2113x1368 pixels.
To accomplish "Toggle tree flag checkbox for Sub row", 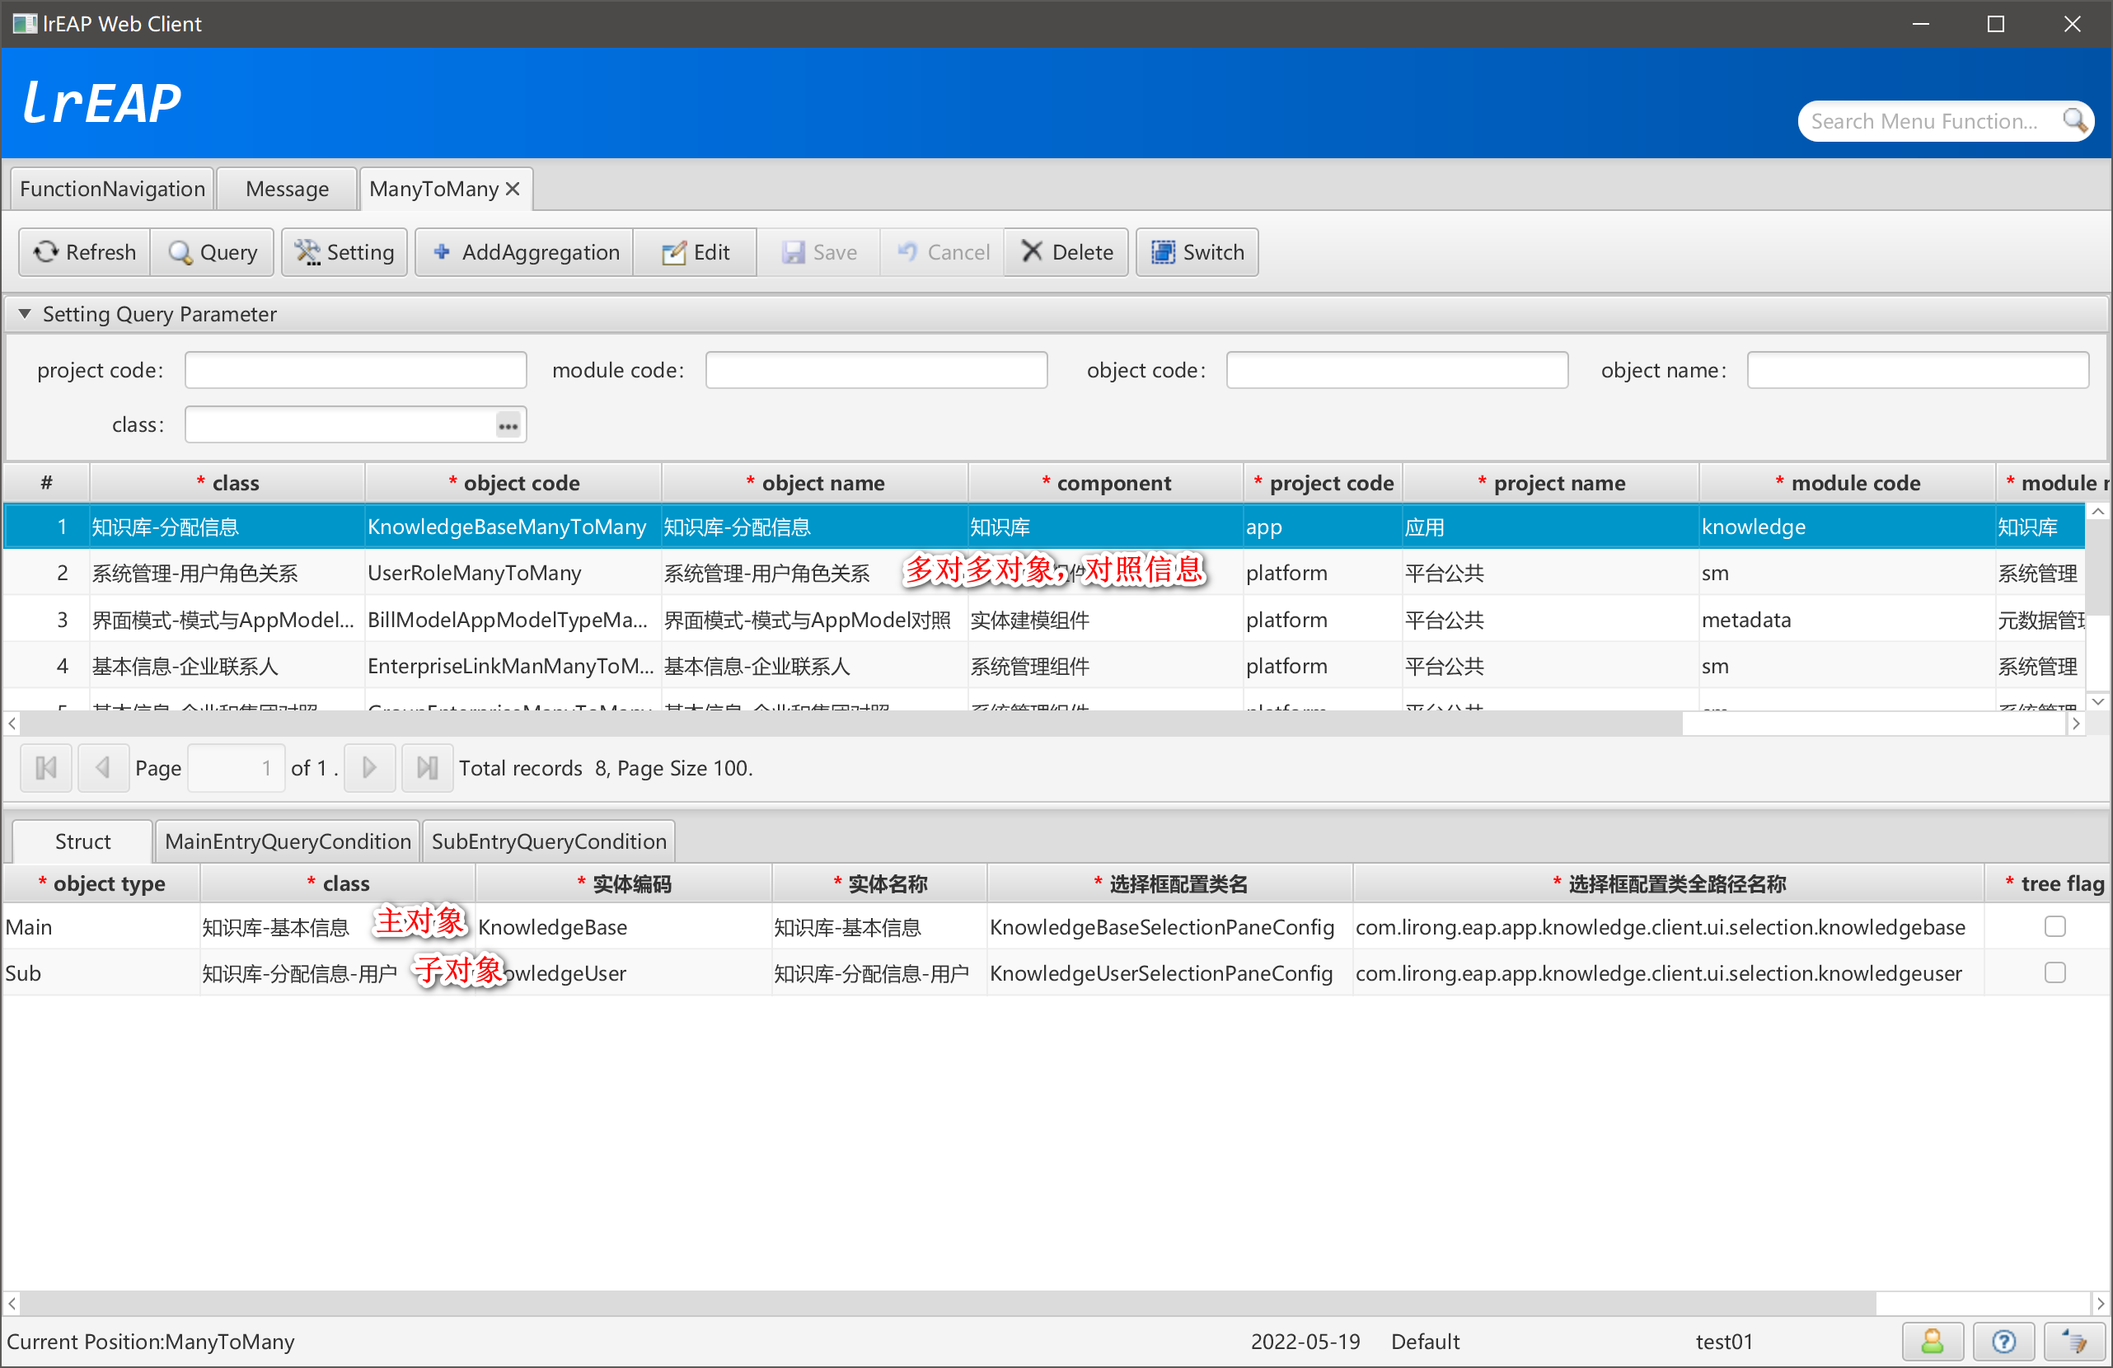I will pyautogui.click(x=2054, y=972).
